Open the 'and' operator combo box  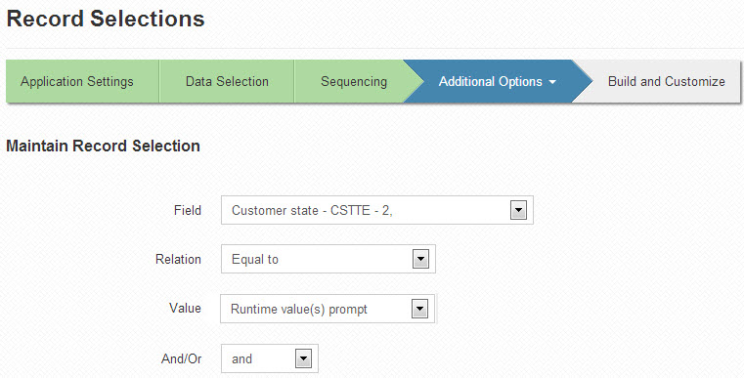coord(270,358)
